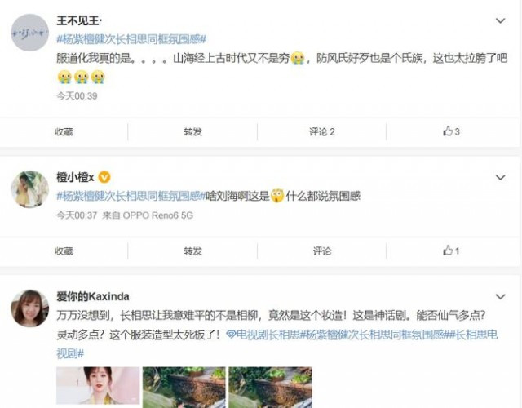Favorite (收藏) the 橙小橙x post

(x=64, y=251)
